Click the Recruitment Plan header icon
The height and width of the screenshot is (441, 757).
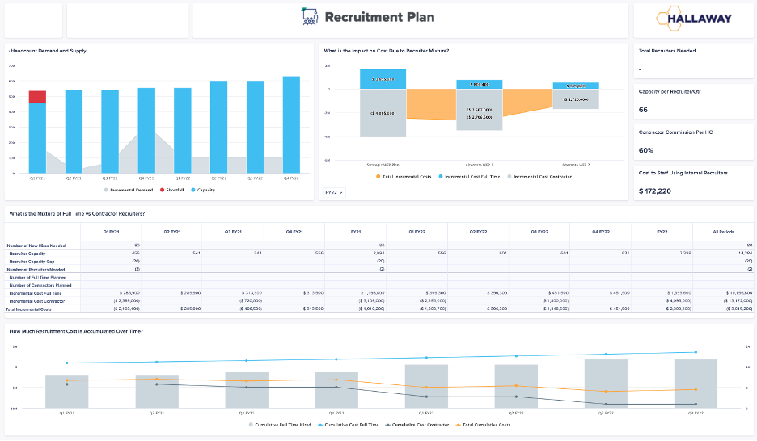(x=308, y=17)
